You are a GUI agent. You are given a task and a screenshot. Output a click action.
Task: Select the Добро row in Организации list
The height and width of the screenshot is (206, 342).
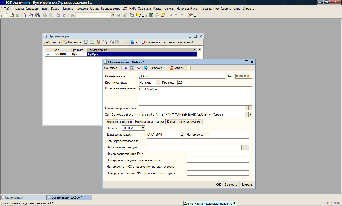pyautogui.click(x=121, y=54)
